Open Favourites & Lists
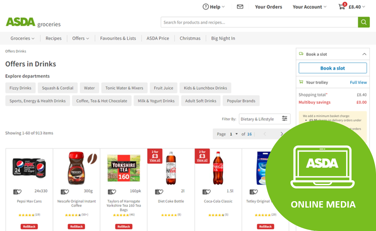Screen dimensions: 376x231 click(118, 38)
